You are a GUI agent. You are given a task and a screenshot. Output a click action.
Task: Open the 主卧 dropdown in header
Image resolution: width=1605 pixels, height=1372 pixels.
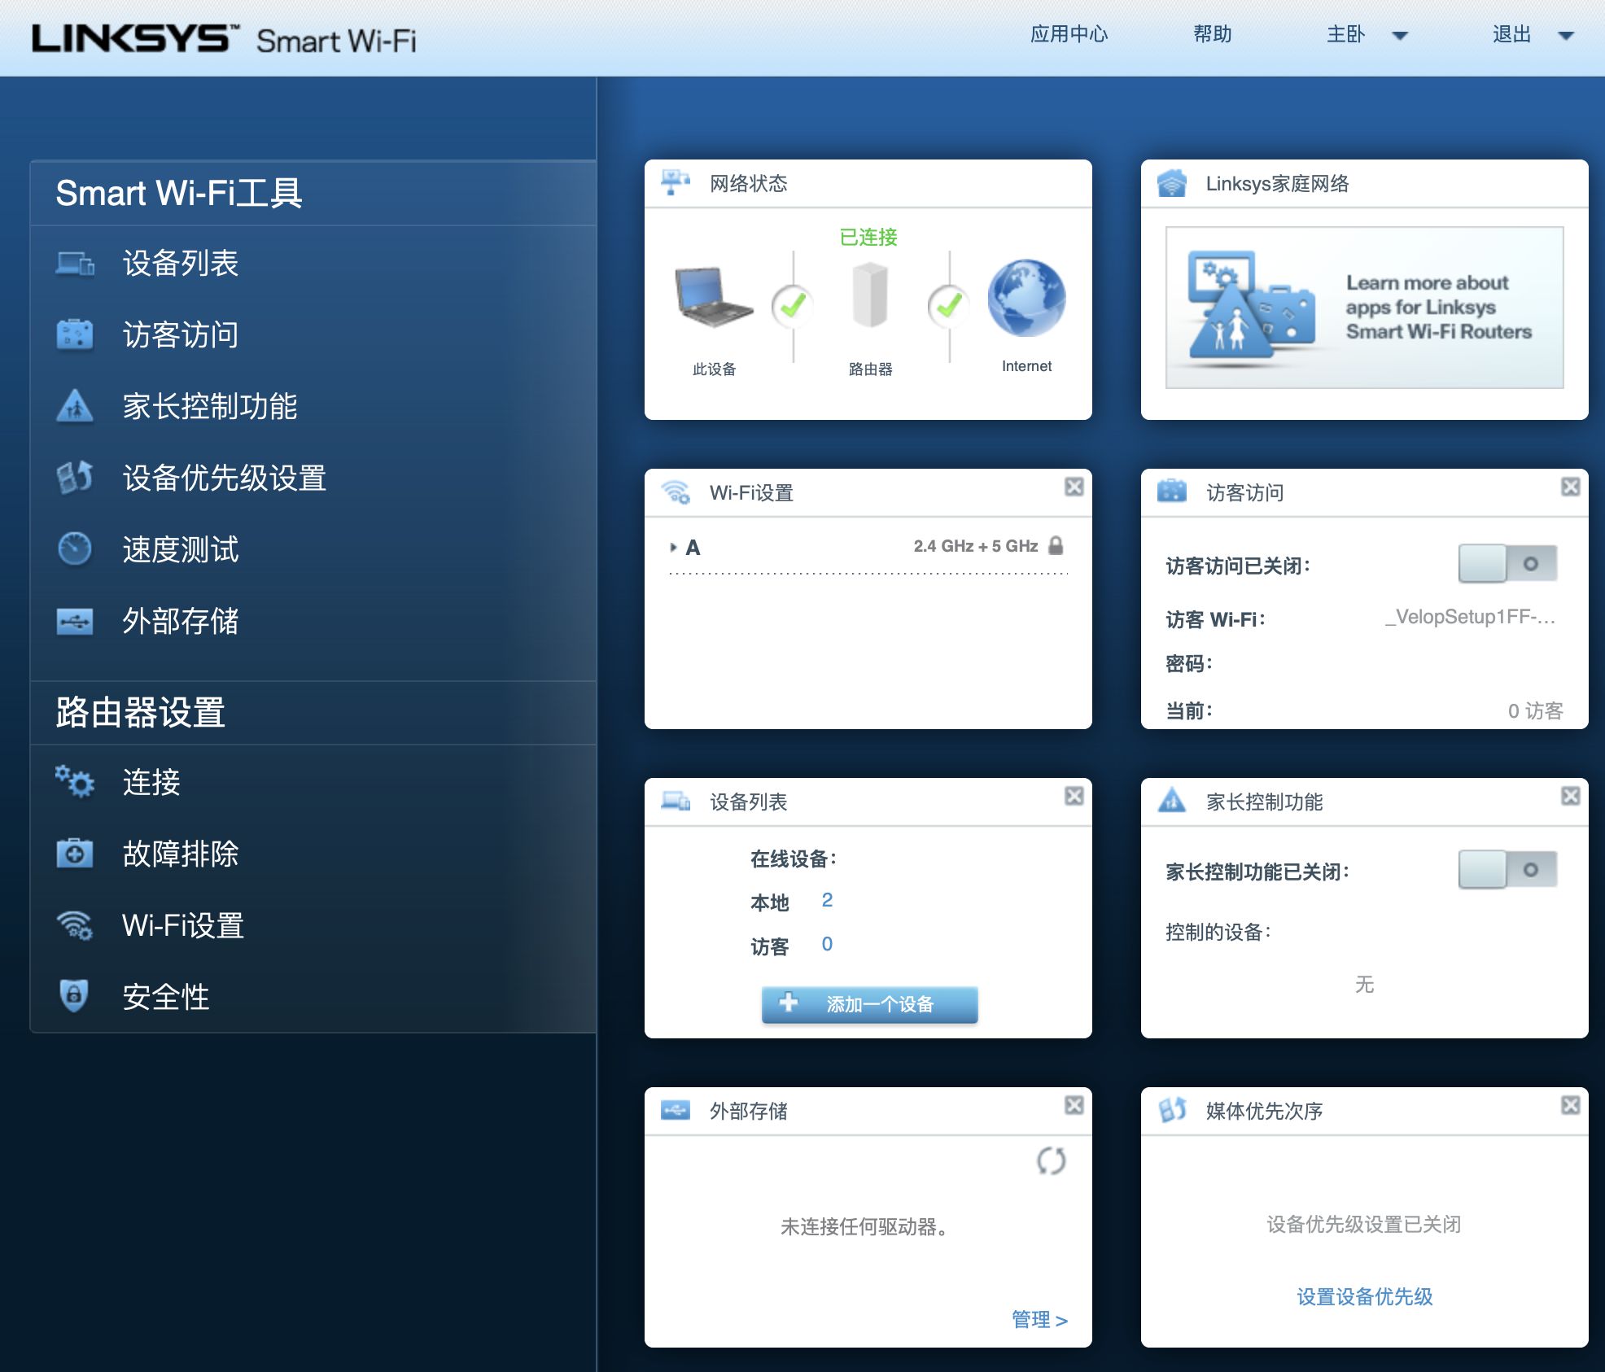[x=1367, y=34]
